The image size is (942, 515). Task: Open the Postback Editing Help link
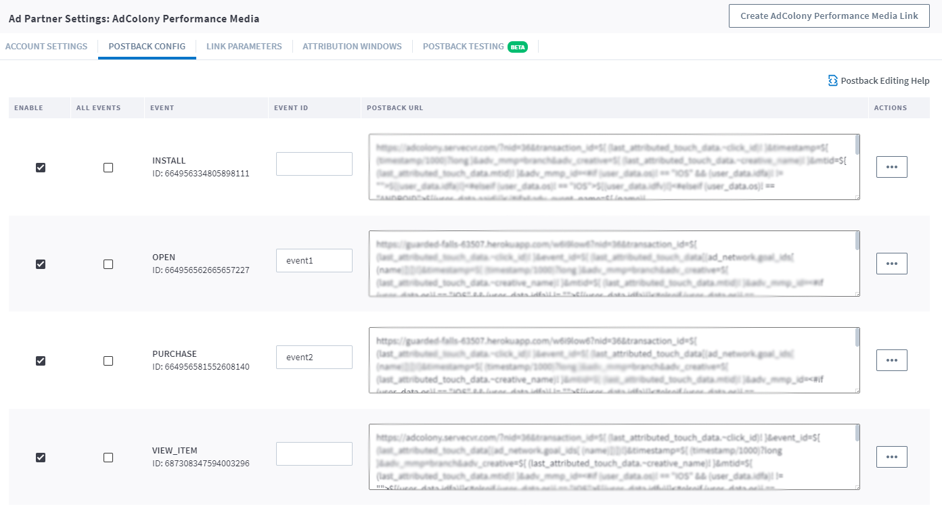[x=878, y=80]
